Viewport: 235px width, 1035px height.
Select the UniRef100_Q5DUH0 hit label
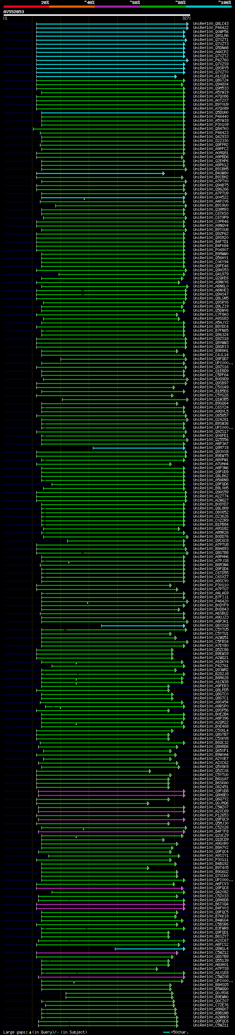pyautogui.click(x=210, y=112)
